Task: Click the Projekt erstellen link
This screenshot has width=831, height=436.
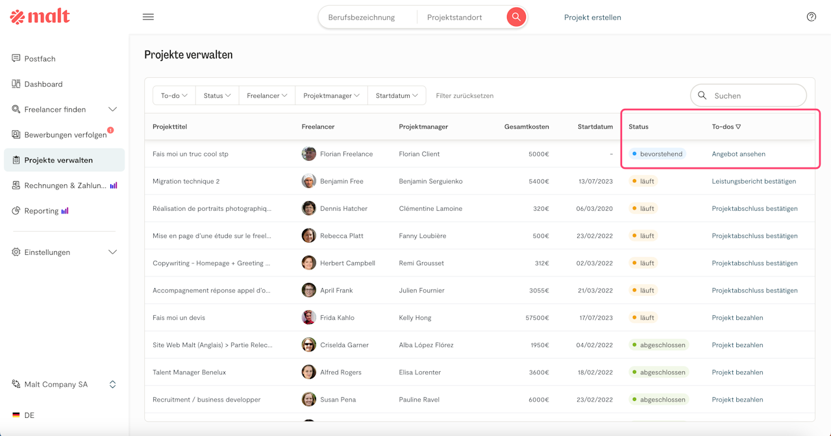Action: (x=592, y=18)
